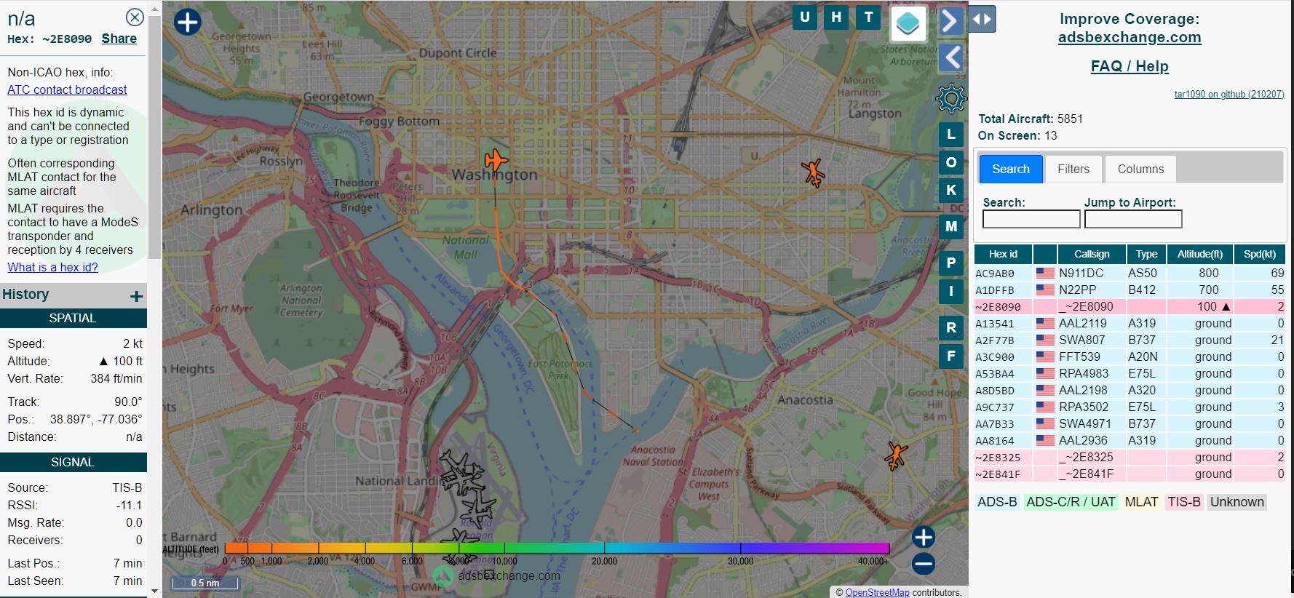The width and height of the screenshot is (1294, 598).
Task: Toggle the T map button
Action: pos(868,17)
